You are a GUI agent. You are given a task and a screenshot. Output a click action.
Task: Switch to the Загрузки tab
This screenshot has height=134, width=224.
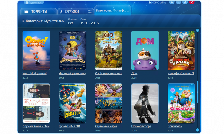pos(76,11)
